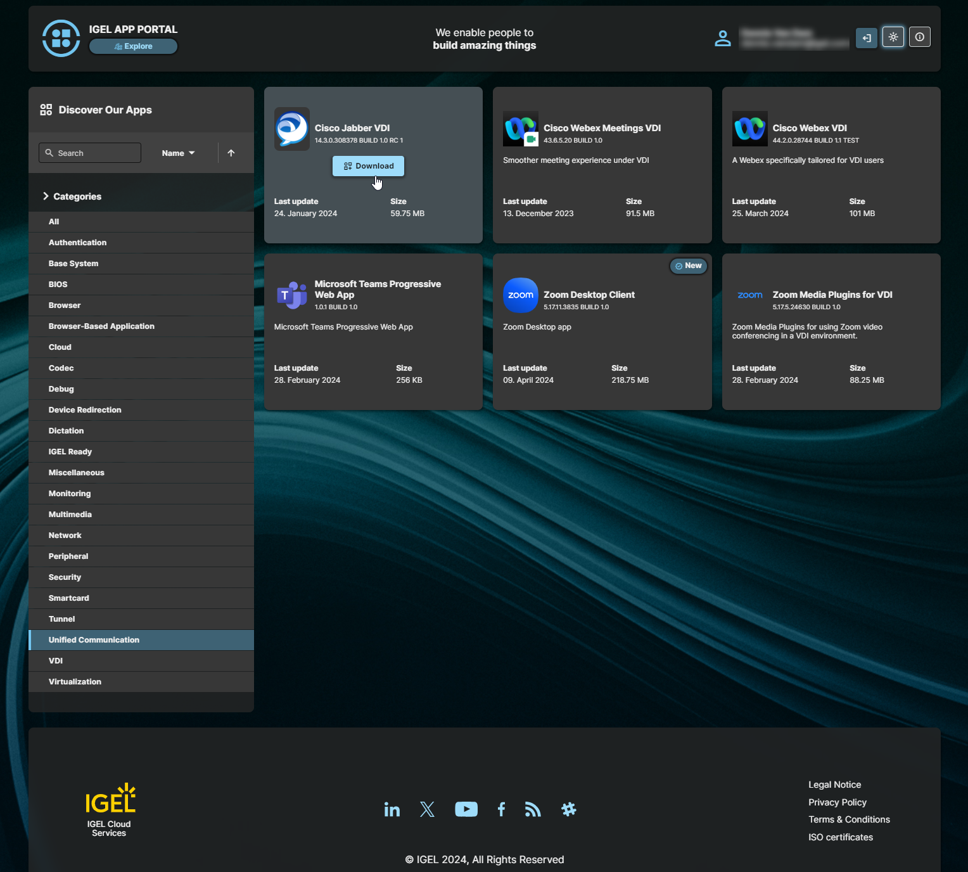Open the user account profile icon
Viewport: 968px width, 872px height.
[x=722, y=38]
